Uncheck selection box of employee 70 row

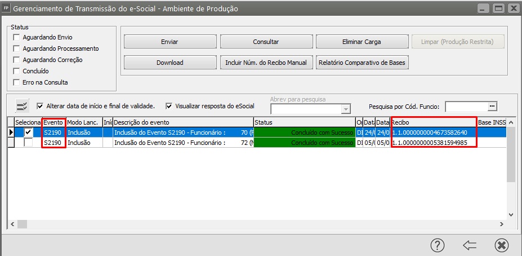29,133
